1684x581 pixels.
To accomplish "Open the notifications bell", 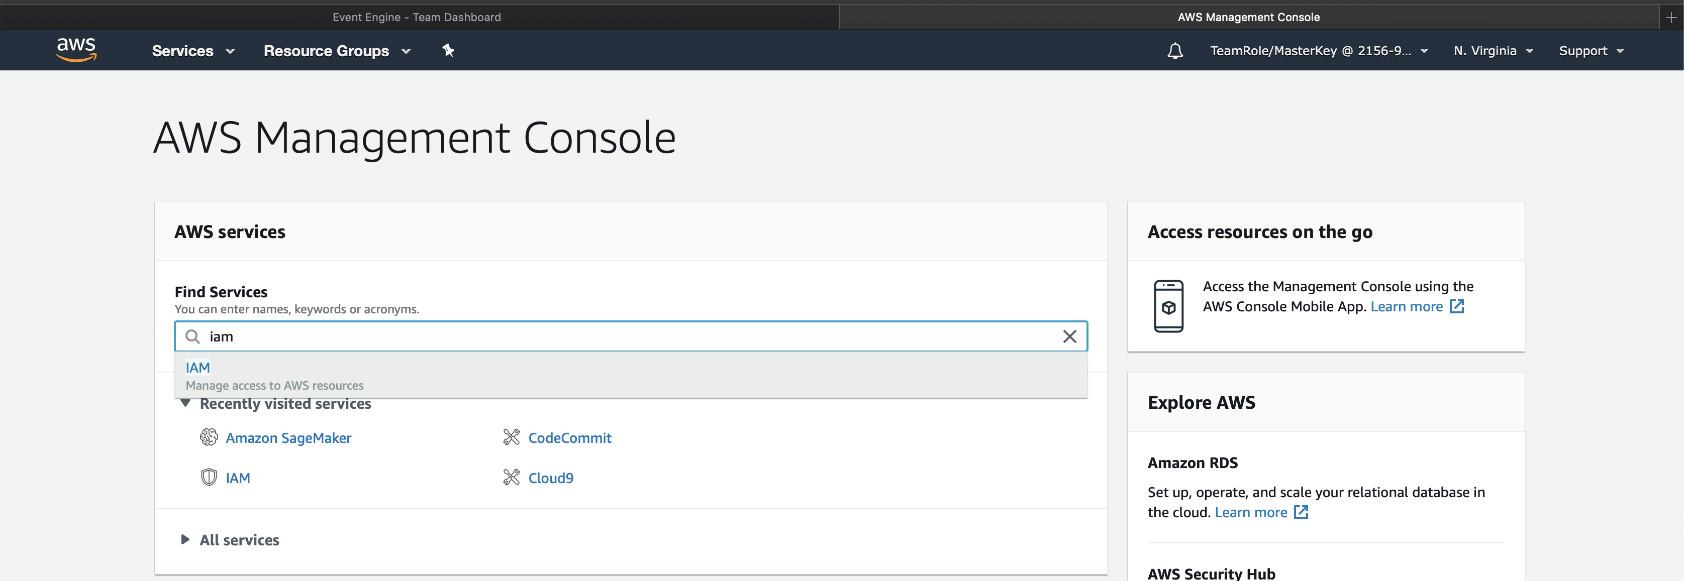I will pyautogui.click(x=1175, y=51).
